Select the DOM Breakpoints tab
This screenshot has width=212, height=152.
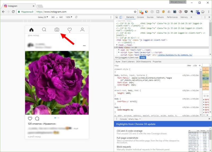tap(143, 62)
